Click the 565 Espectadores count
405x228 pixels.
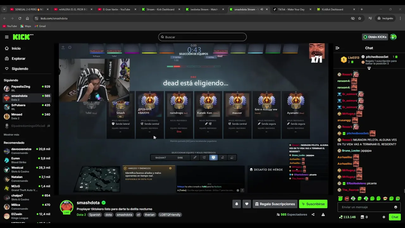pyautogui.click(x=292, y=214)
